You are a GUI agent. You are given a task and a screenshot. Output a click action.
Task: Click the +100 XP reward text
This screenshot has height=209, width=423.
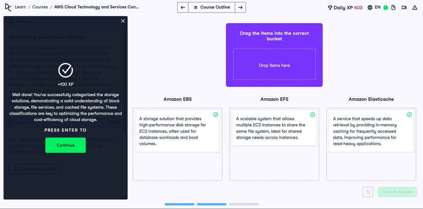(x=66, y=85)
